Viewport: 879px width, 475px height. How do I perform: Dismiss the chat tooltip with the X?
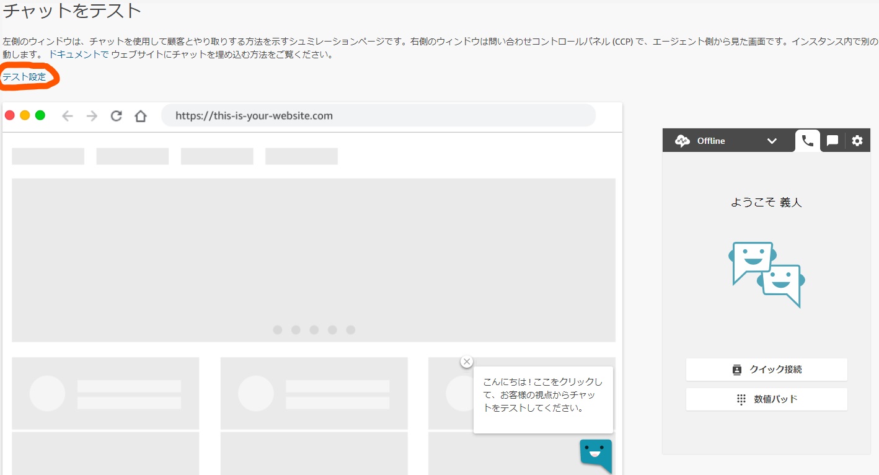(x=467, y=362)
